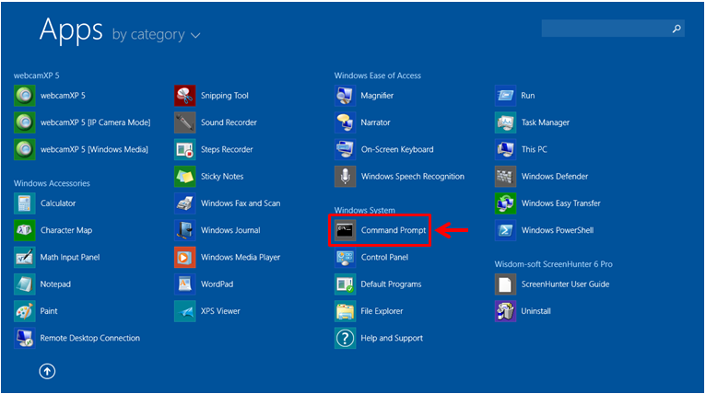Open the Run icon
The height and width of the screenshot is (394, 706).
click(506, 96)
